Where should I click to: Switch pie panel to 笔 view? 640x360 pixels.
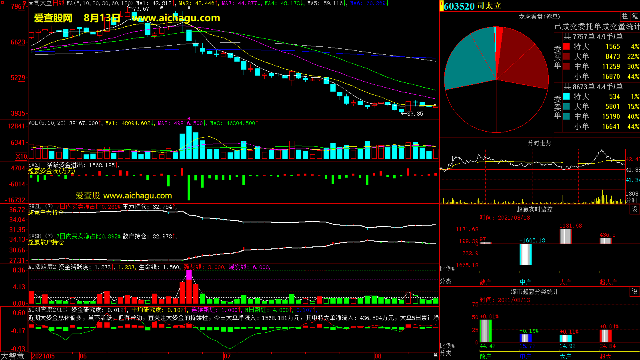[x=635, y=16]
